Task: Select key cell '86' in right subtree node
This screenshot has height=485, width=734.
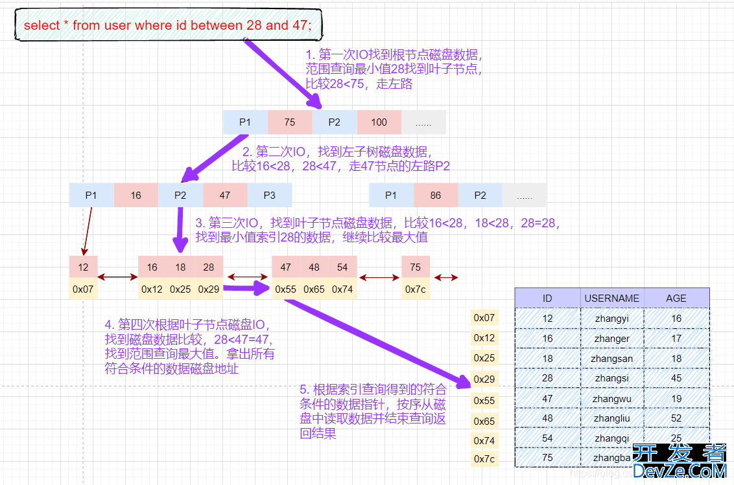Action: [436, 195]
